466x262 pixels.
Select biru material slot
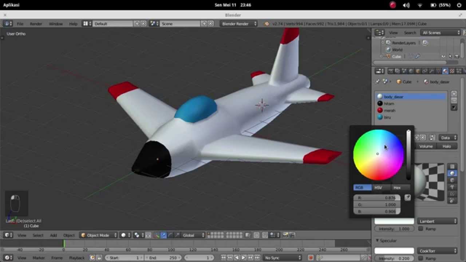(x=411, y=117)
